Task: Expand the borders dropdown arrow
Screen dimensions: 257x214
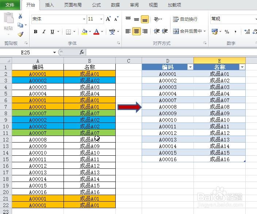Action: tap(74, 31)
